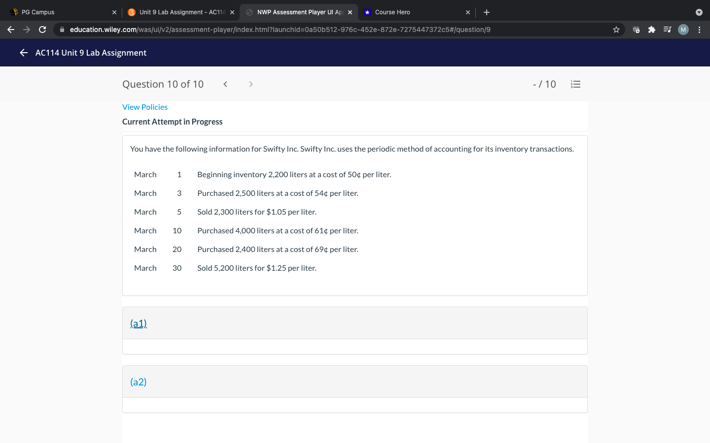Open the Chrome profile avatar M

click(683, 30)
